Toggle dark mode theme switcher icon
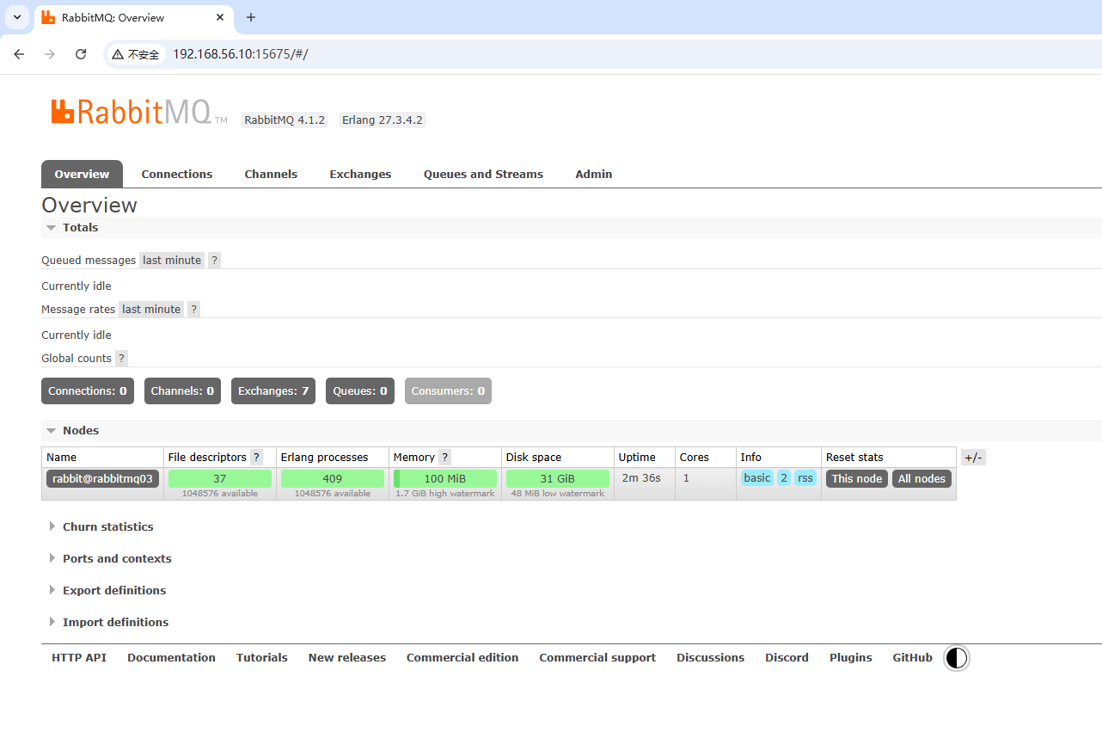 coord(956,658)
